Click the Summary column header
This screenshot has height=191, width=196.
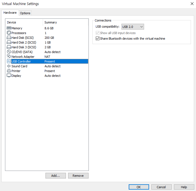pos(51,22)
